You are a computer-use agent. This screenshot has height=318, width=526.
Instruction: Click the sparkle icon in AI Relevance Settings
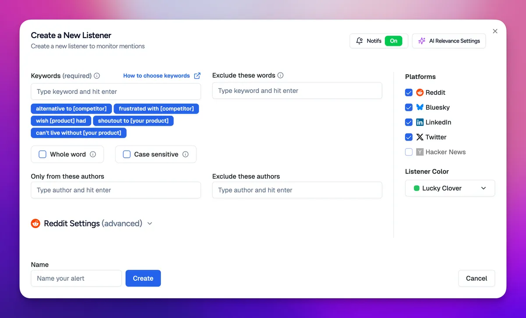(x=422, y=41)
